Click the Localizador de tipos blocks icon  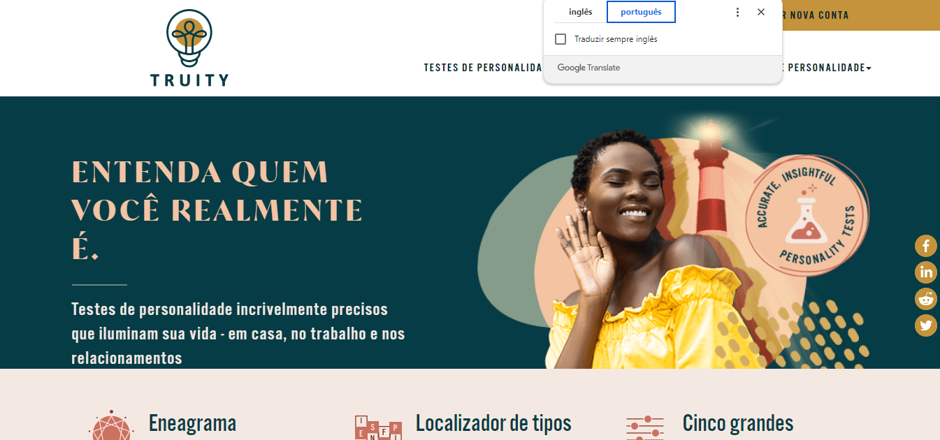378,427
